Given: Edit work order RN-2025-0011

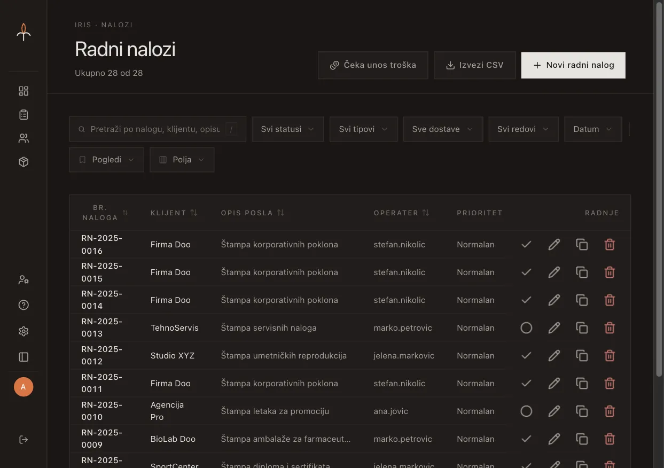Looking at the screenshot, I should click(554, 384).
